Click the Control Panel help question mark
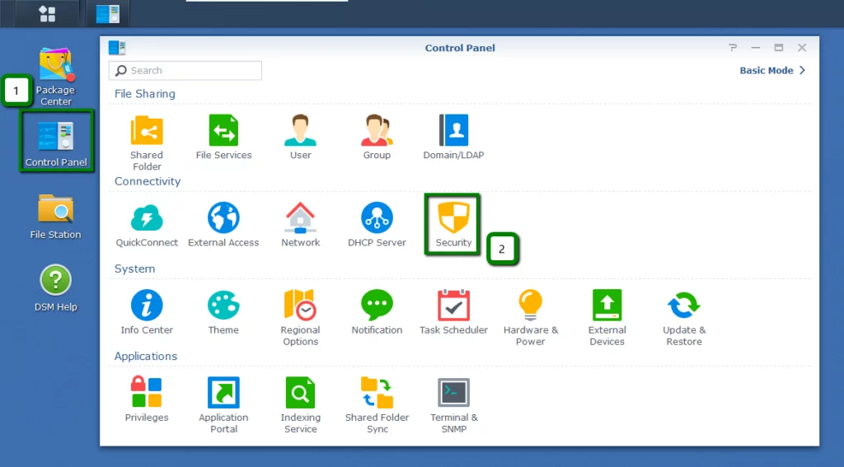Screen dimensions: 844x467 point(732,49)
